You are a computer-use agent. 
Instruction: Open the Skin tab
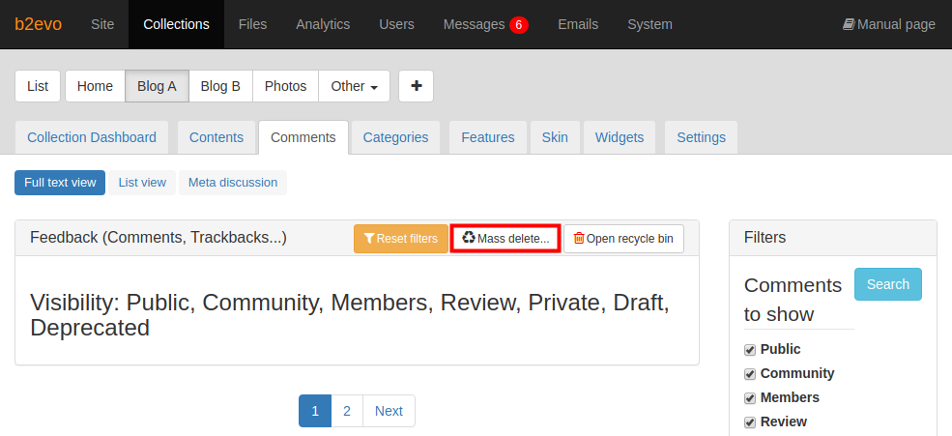(x=555, y=137)
